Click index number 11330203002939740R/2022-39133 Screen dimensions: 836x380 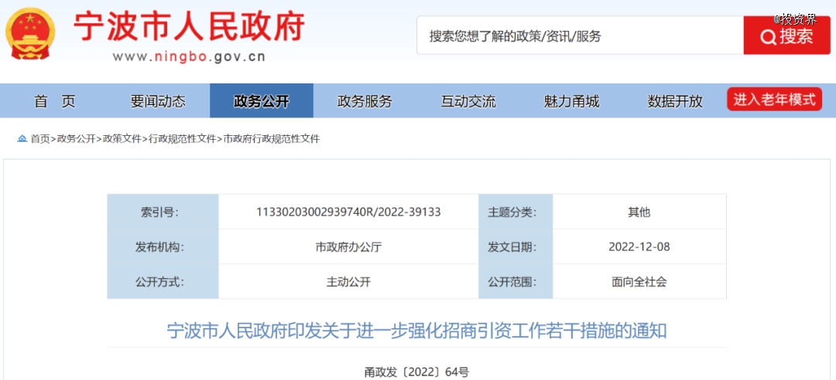coord(348,212)
